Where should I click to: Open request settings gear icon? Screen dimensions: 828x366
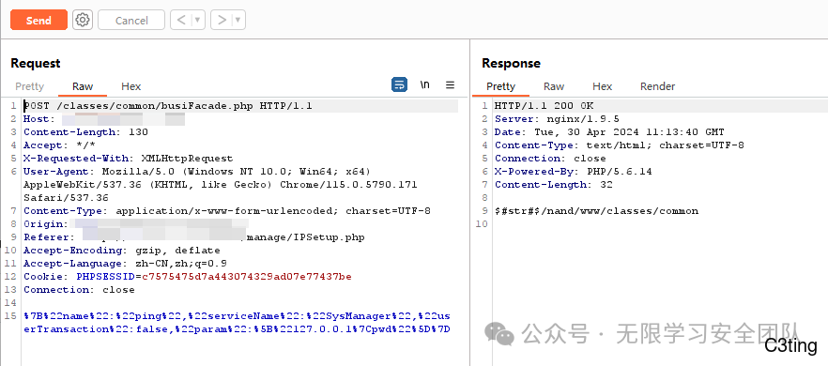pos(83,20)
